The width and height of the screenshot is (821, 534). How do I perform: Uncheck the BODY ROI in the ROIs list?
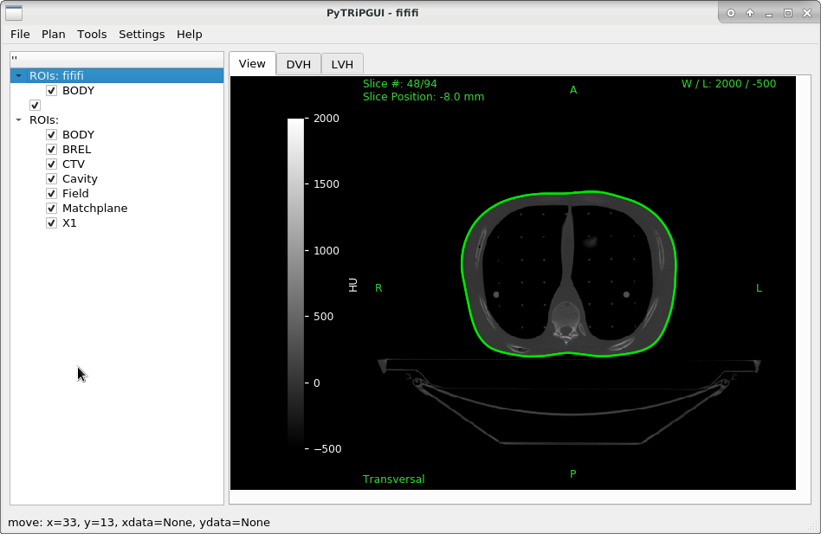click(52, 134)
